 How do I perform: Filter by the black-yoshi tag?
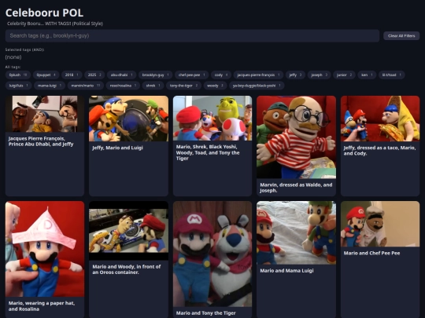click(x=257, y=86)
